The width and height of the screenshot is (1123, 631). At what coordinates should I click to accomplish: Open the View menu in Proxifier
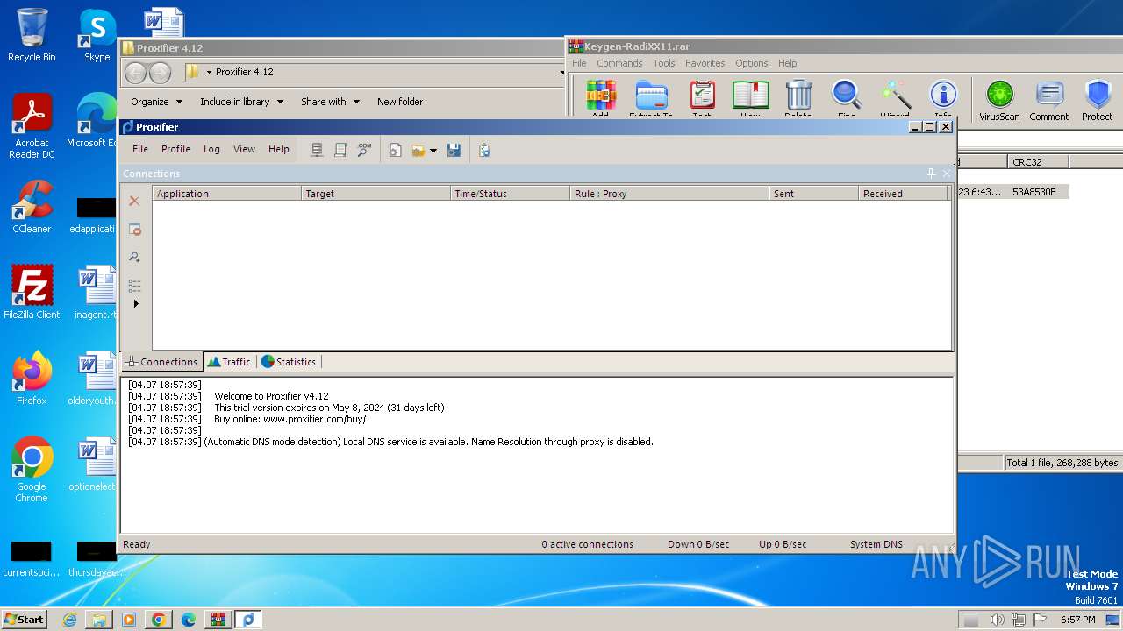coord(244,149)
